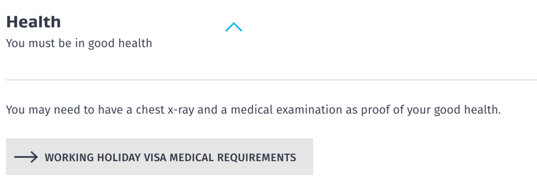This screenshot has width=537, height=186.
Task: Click 'medical examination' in the paragraph text
Action: coord(286,110)
